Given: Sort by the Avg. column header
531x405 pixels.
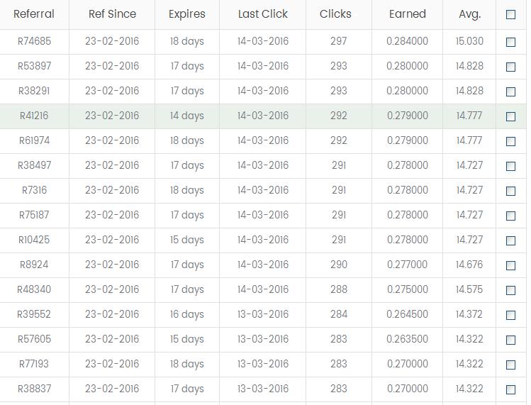Looking at the screenshot, I should pos(469,14).
